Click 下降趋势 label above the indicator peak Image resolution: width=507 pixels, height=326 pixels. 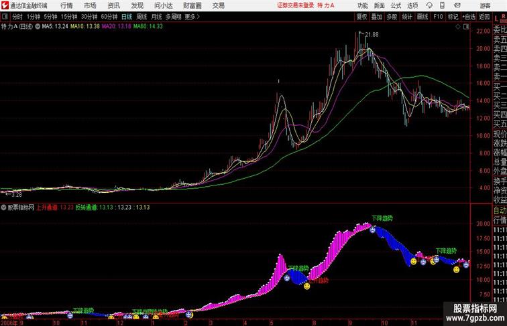pos(382,218)
